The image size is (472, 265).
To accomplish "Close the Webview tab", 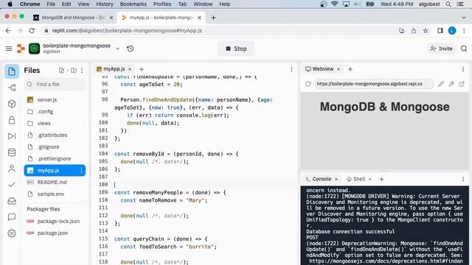I will (339, 69).
